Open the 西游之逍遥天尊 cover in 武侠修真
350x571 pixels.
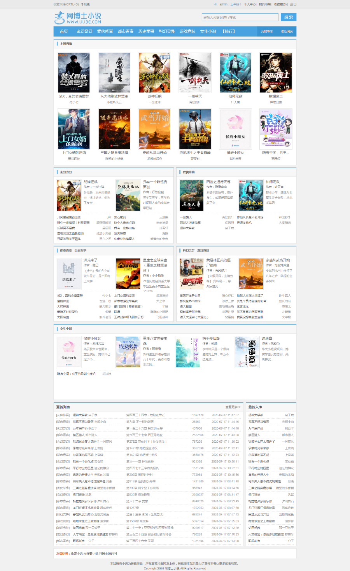tap(191, 196)
